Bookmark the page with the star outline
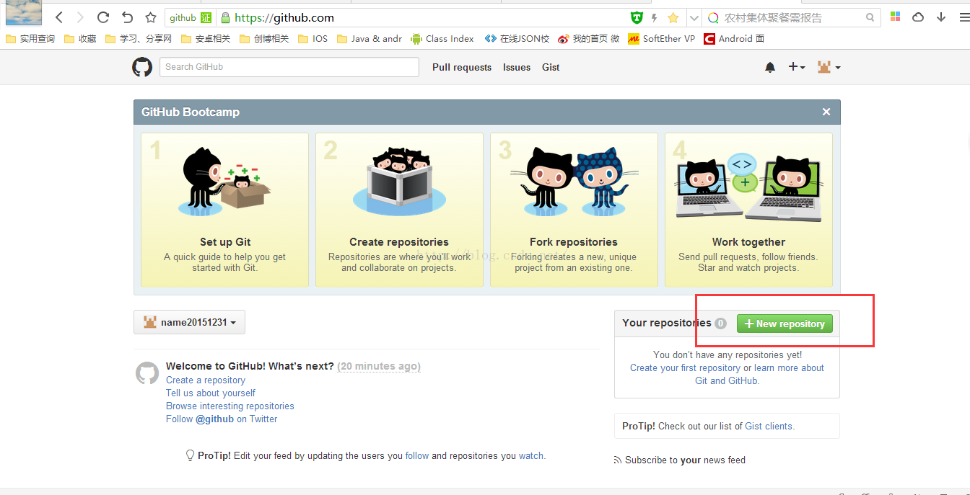Screen dimensions: 970x495 150,17
